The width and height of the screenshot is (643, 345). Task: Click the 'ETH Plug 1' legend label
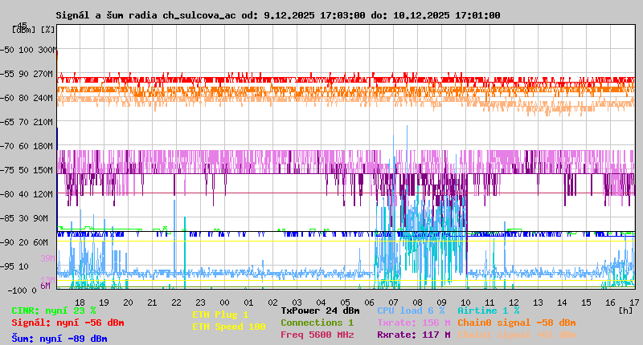click(220, 315)
